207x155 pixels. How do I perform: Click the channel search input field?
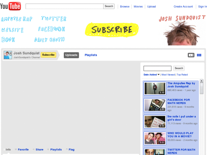(157, 68)
